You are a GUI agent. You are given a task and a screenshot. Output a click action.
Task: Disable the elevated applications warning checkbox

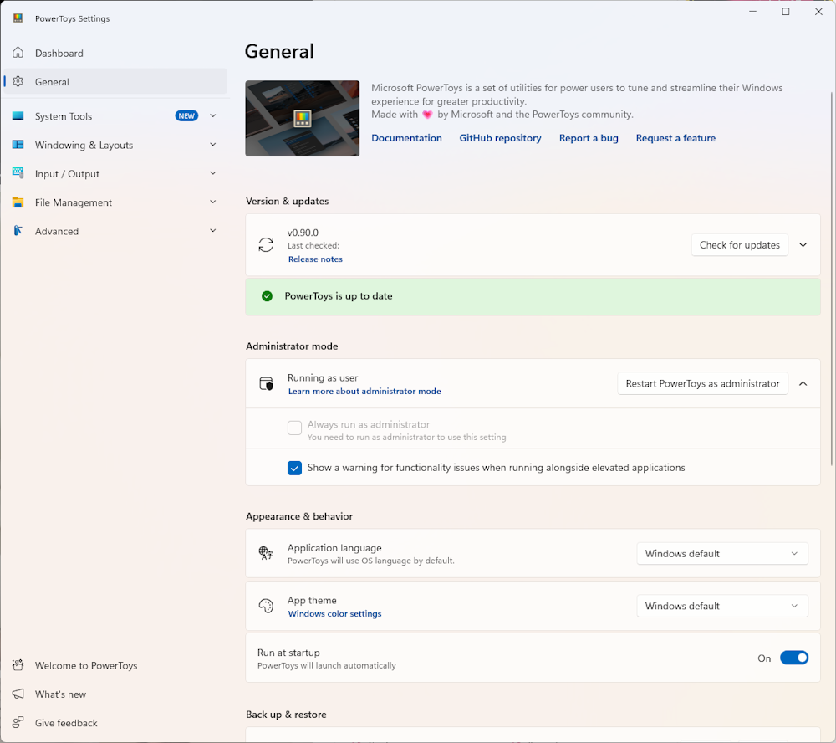click(295, 468)
